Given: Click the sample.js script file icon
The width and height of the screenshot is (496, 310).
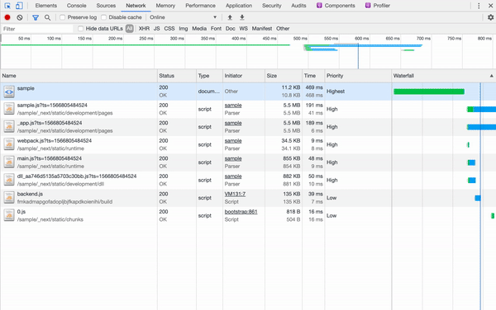Looking at the screenshot, I should (x=9, y=109).
